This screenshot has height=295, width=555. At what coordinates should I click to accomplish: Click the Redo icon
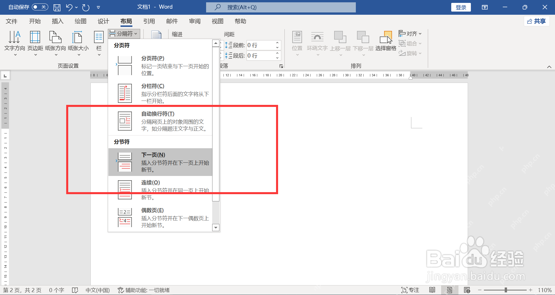tap(86, 7)
